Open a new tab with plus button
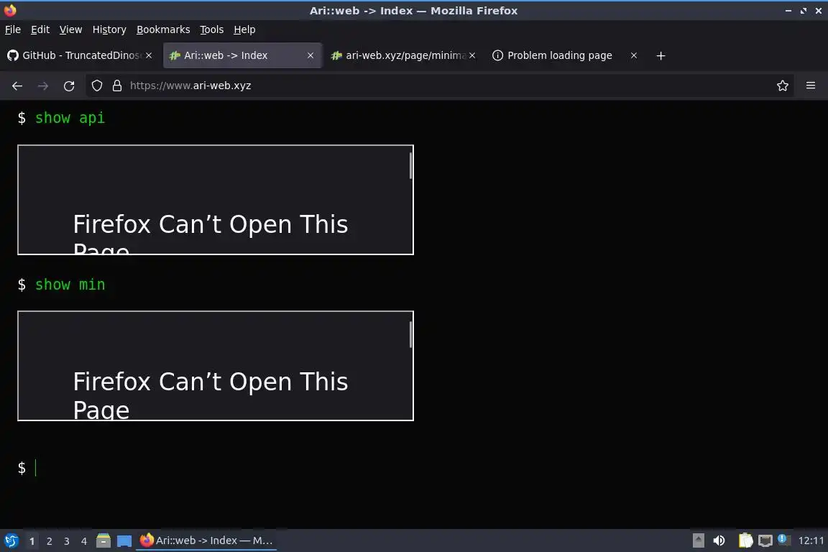The image size is (828, 552). click(x=661, y=55)
